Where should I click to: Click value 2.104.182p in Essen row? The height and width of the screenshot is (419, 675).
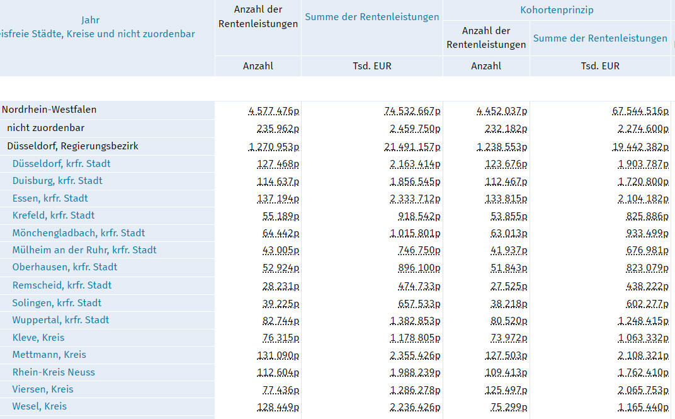coord(643,199)
